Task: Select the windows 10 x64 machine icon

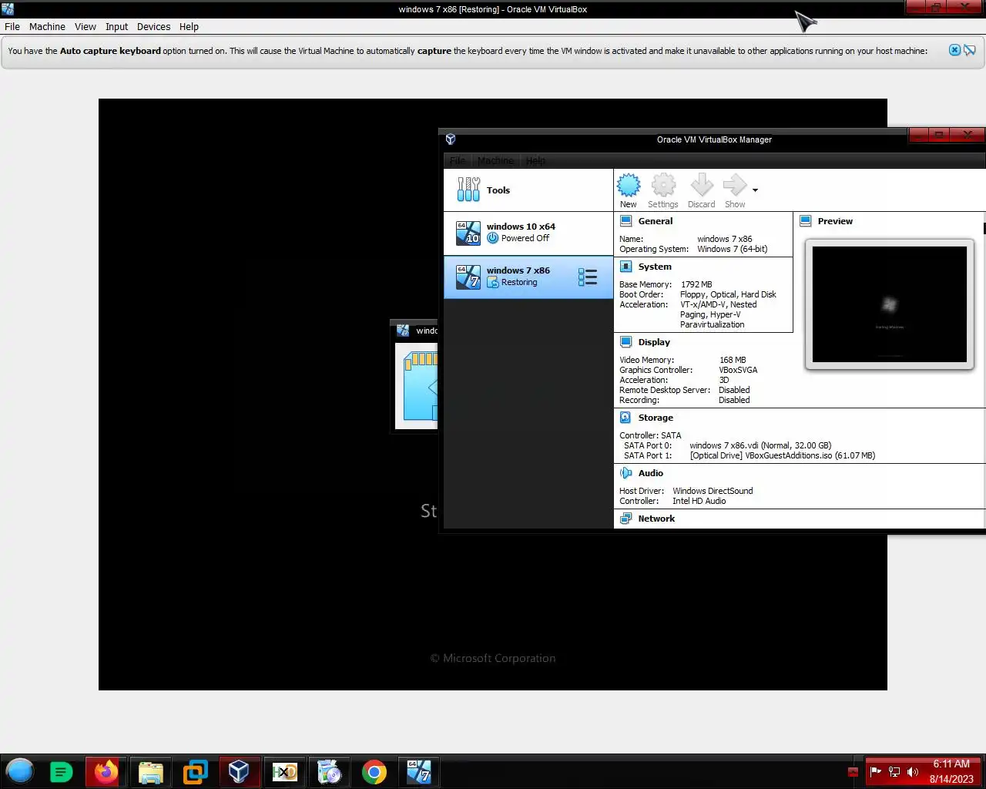Action: tap(468, 233)
